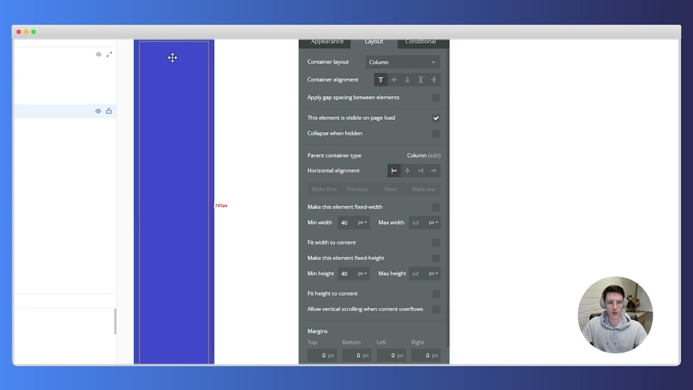This screenshot has width=693, height=390.
Task: Open the Container layout Column dropdown
Action: tap(402, 62)
